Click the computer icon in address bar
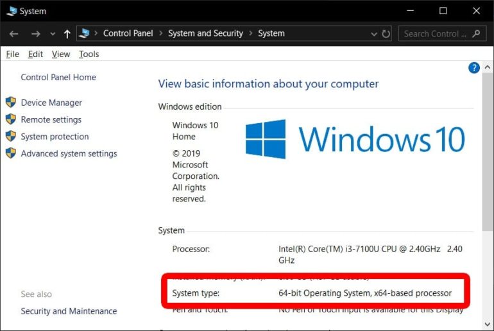This screenshot has height=331, width=494. [x=85, y=33]
